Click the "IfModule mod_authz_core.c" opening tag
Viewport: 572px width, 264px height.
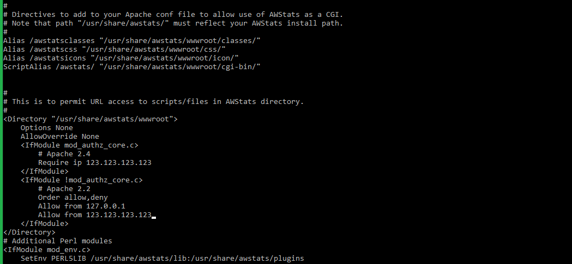point(80,145)
